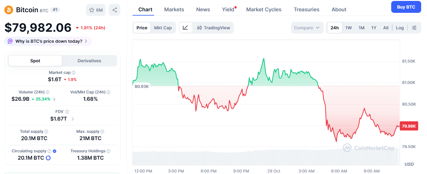Click the 81.50K y-axis label
Viewport: 427px width, 174px height.
click(x=409, y=61)
